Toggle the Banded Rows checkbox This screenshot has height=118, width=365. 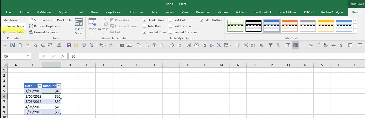click(145, 32)
